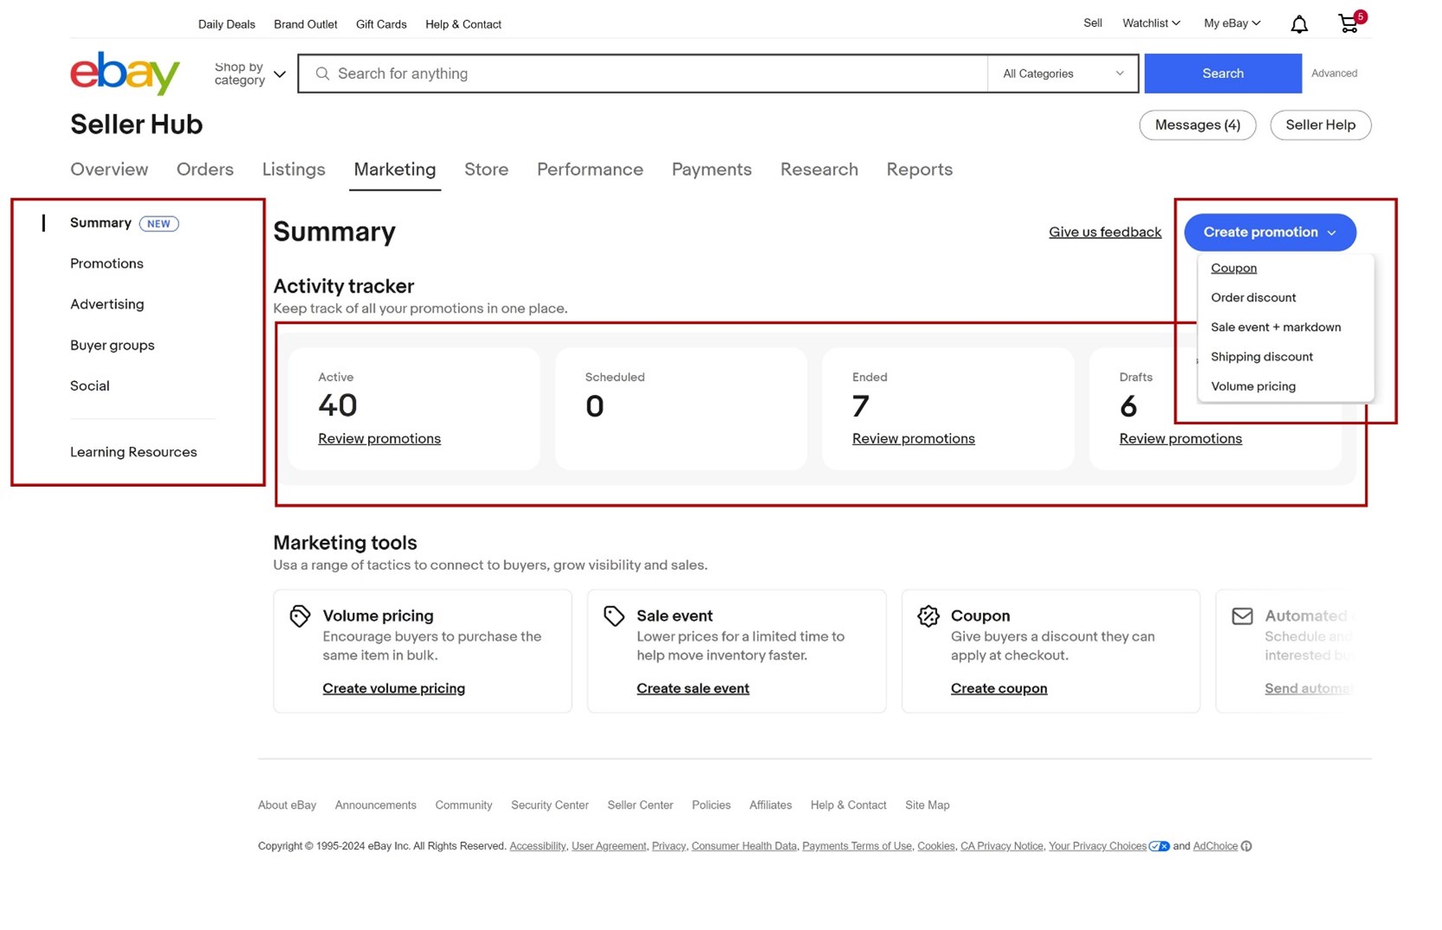Click the AdChoice info icon
1442x930 pixels.
[x=1246, y=846]
